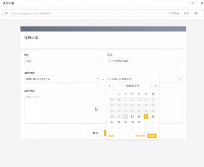Image resolution: width=204 pixels, height=167 pixels.
Task: Click the 确定 button in date picker
Action: (x=152, y=136)
